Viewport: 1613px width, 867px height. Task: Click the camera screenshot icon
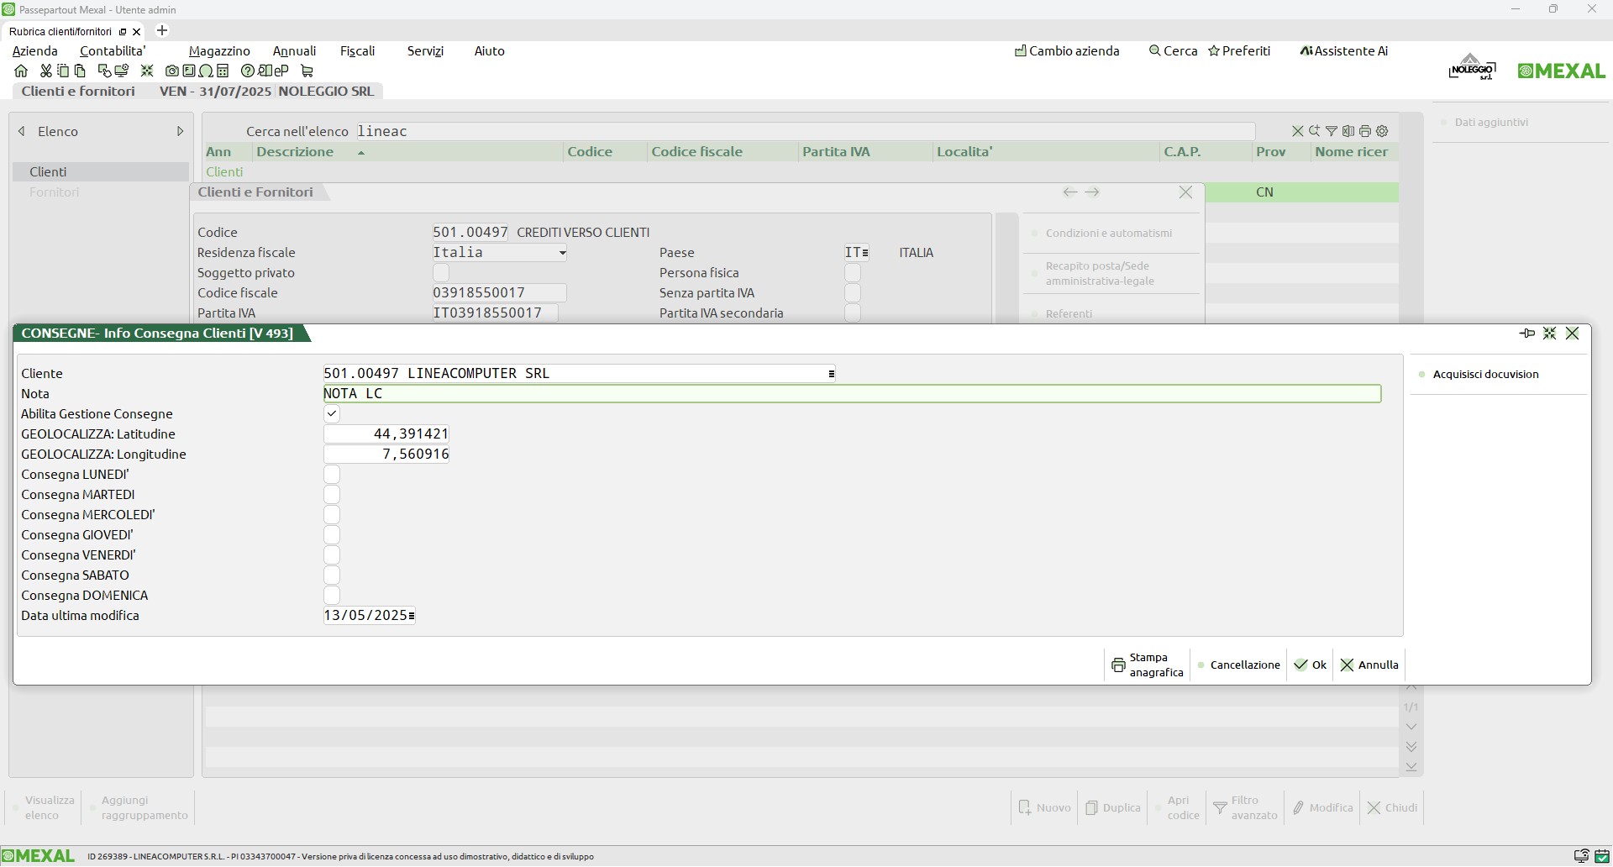[171, 71]
